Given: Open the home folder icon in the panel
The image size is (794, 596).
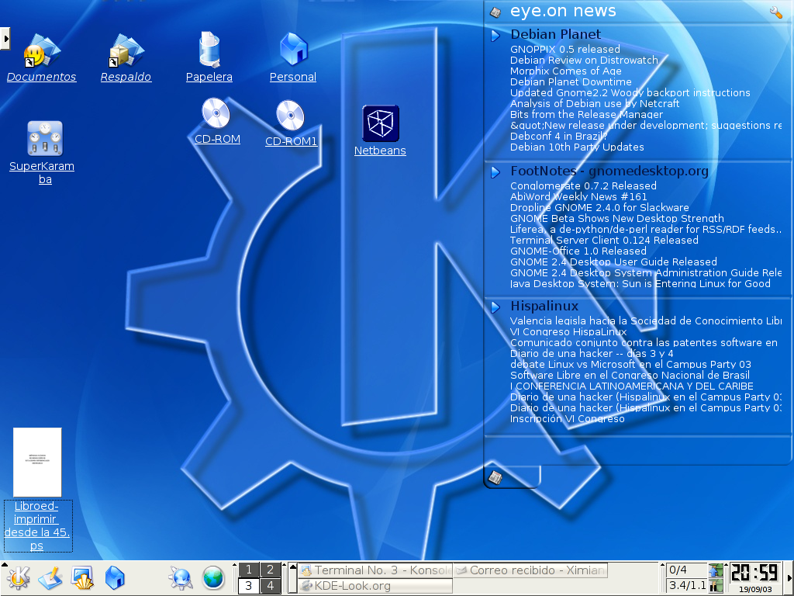Looking at the screenshot, I should [x=115, y=578].
